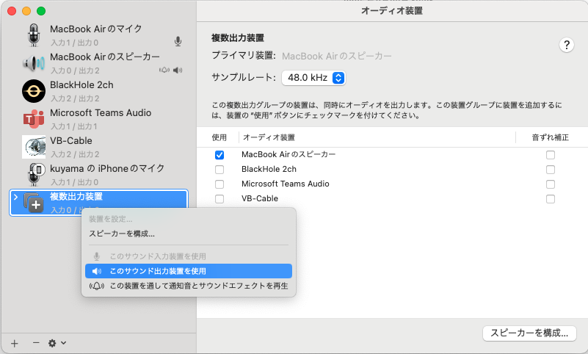Enable 使用 checkbox for VB-Cable
The width and height of the screenshot is (588, 354).
coord(219,199)
